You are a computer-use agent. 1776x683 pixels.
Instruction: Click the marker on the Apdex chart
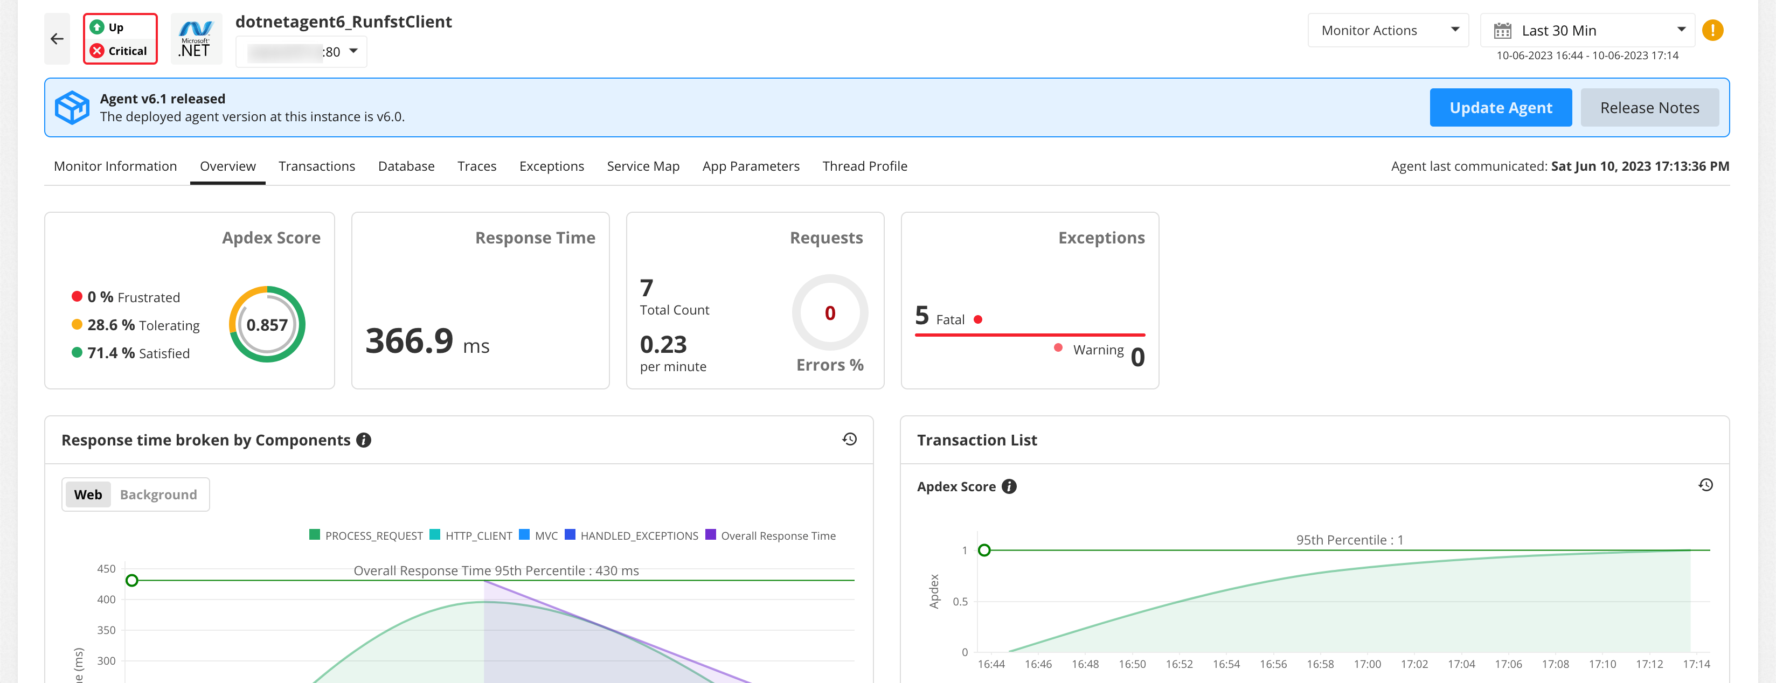pyautogui.click(x=984, y=549)
